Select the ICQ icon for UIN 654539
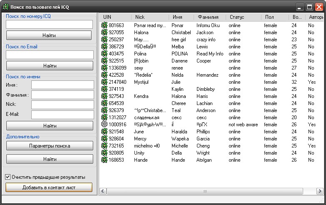 coord(104,103)
